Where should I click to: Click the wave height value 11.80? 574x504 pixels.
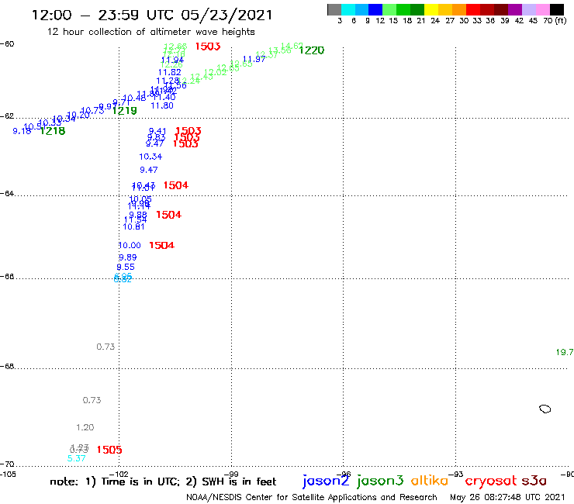(x=162, y=105)
